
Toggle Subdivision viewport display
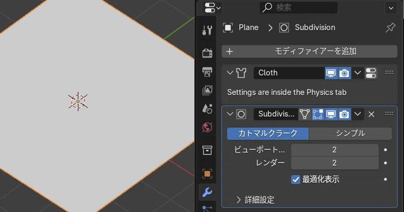(x=331, y=114)
